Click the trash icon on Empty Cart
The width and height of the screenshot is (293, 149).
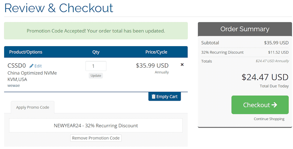point(153,96)
